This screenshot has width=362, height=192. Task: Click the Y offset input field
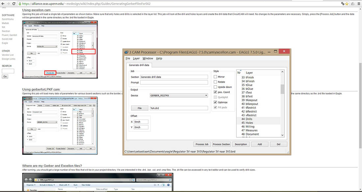[x=141, y=127]
